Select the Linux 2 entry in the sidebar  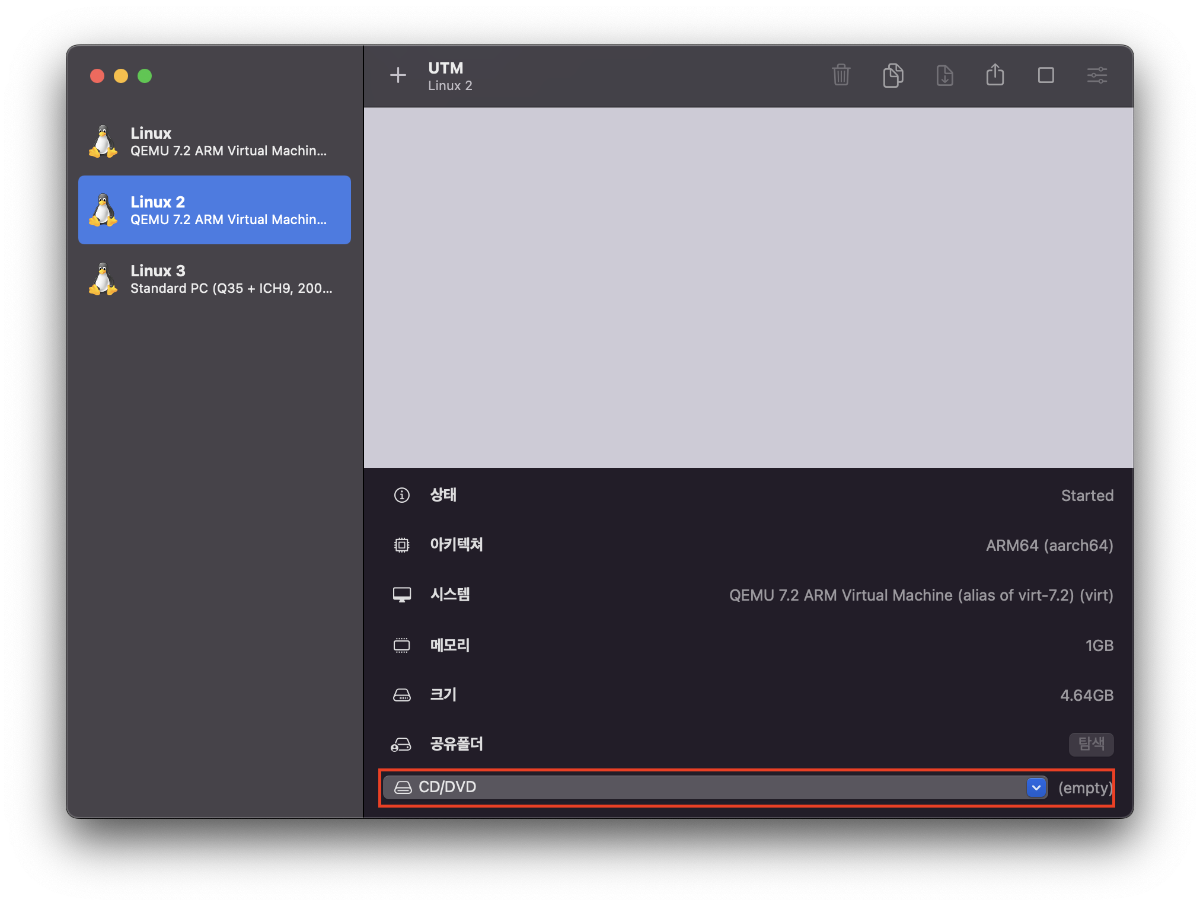pos(214,210)
